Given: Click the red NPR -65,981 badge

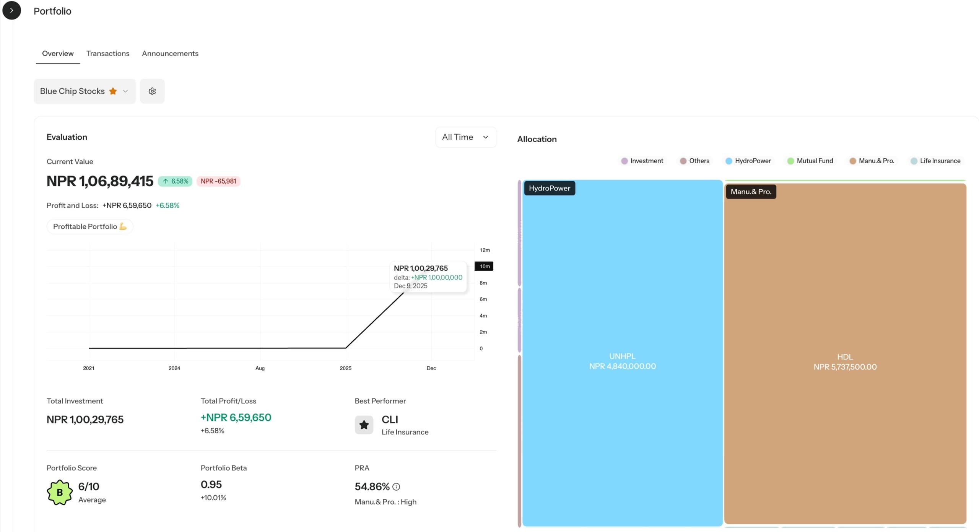Looking at the screenshot, I should pyautogui.click(x=218, y=181).
